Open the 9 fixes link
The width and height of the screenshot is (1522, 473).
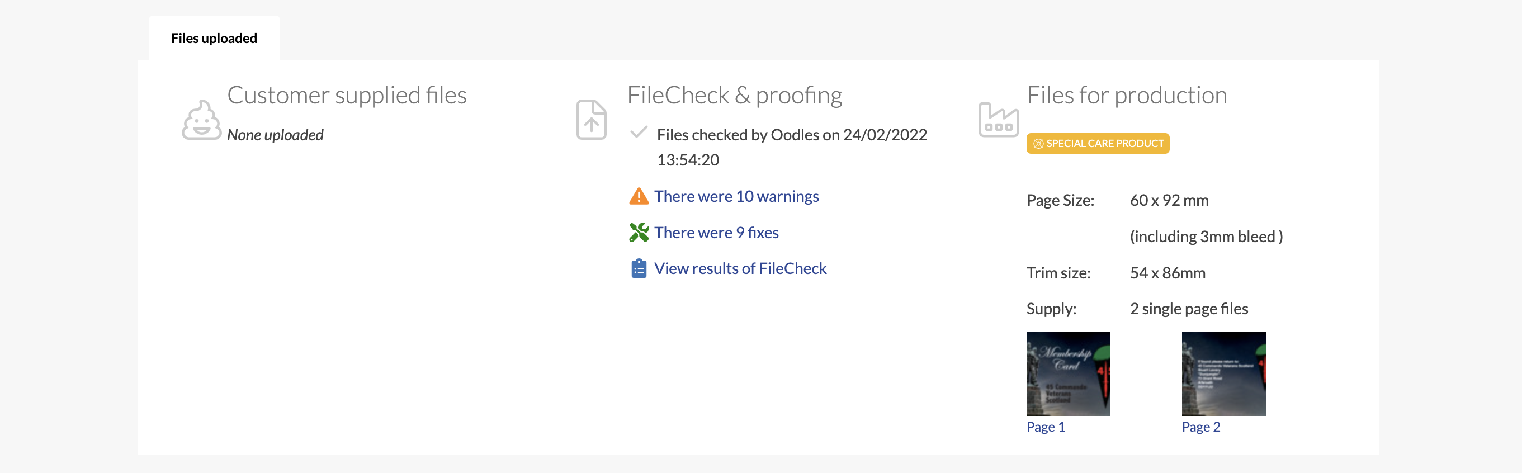(x=716, y=233)
